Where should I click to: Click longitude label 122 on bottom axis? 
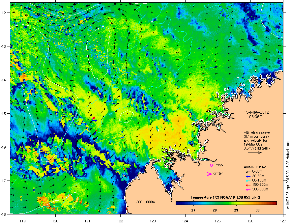(x=120, y=221)
